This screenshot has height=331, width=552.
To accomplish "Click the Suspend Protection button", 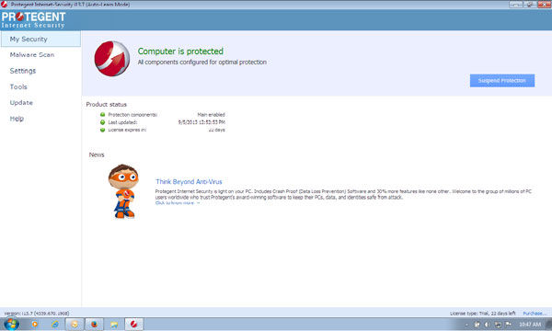I will [502, 81].
